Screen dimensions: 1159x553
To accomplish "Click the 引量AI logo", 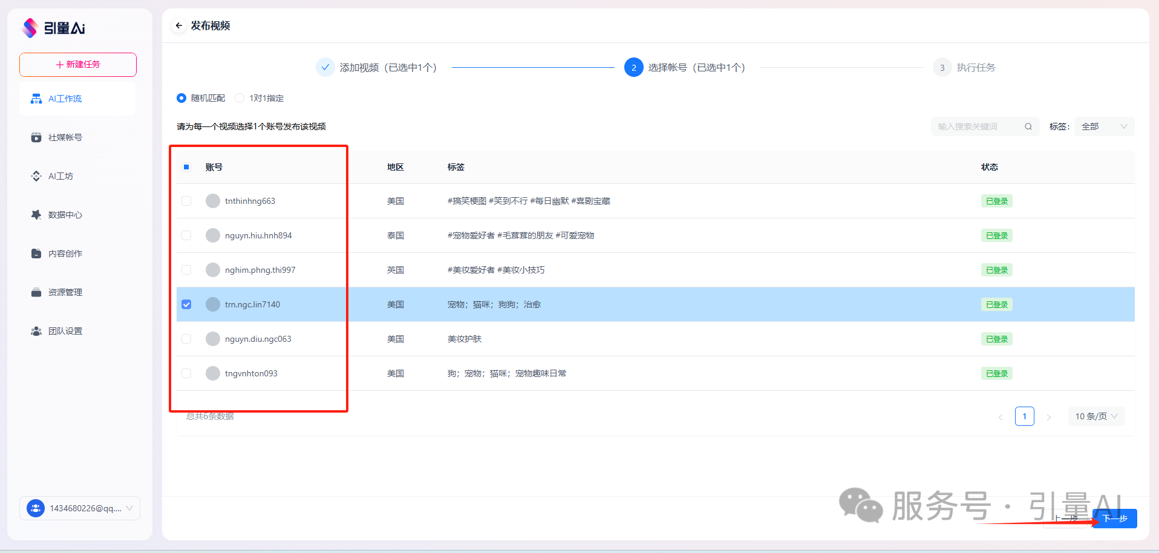I will tap(53, 28).
